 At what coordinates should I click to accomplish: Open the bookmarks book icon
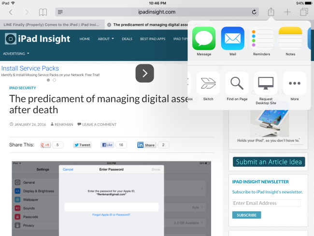tap(43, 12)
